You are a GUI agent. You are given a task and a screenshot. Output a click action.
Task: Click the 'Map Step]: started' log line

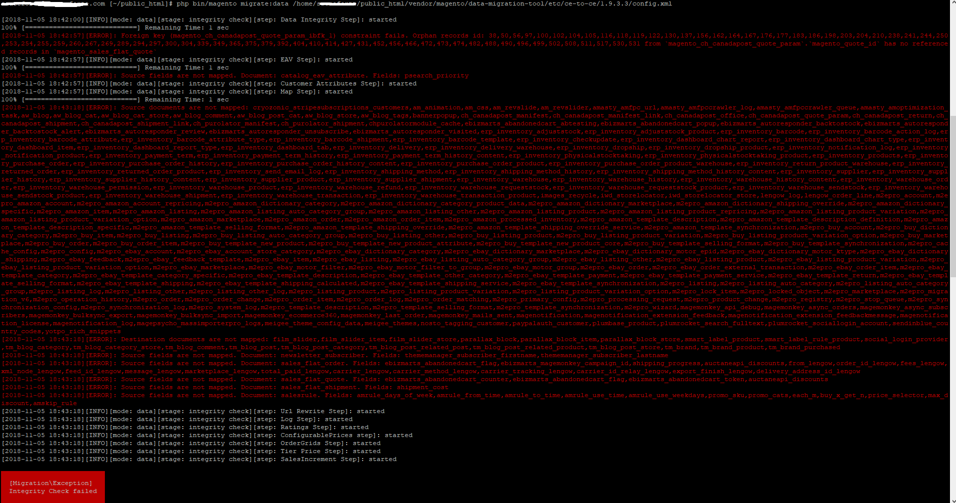pyautogui.click(x=177, y=91)
